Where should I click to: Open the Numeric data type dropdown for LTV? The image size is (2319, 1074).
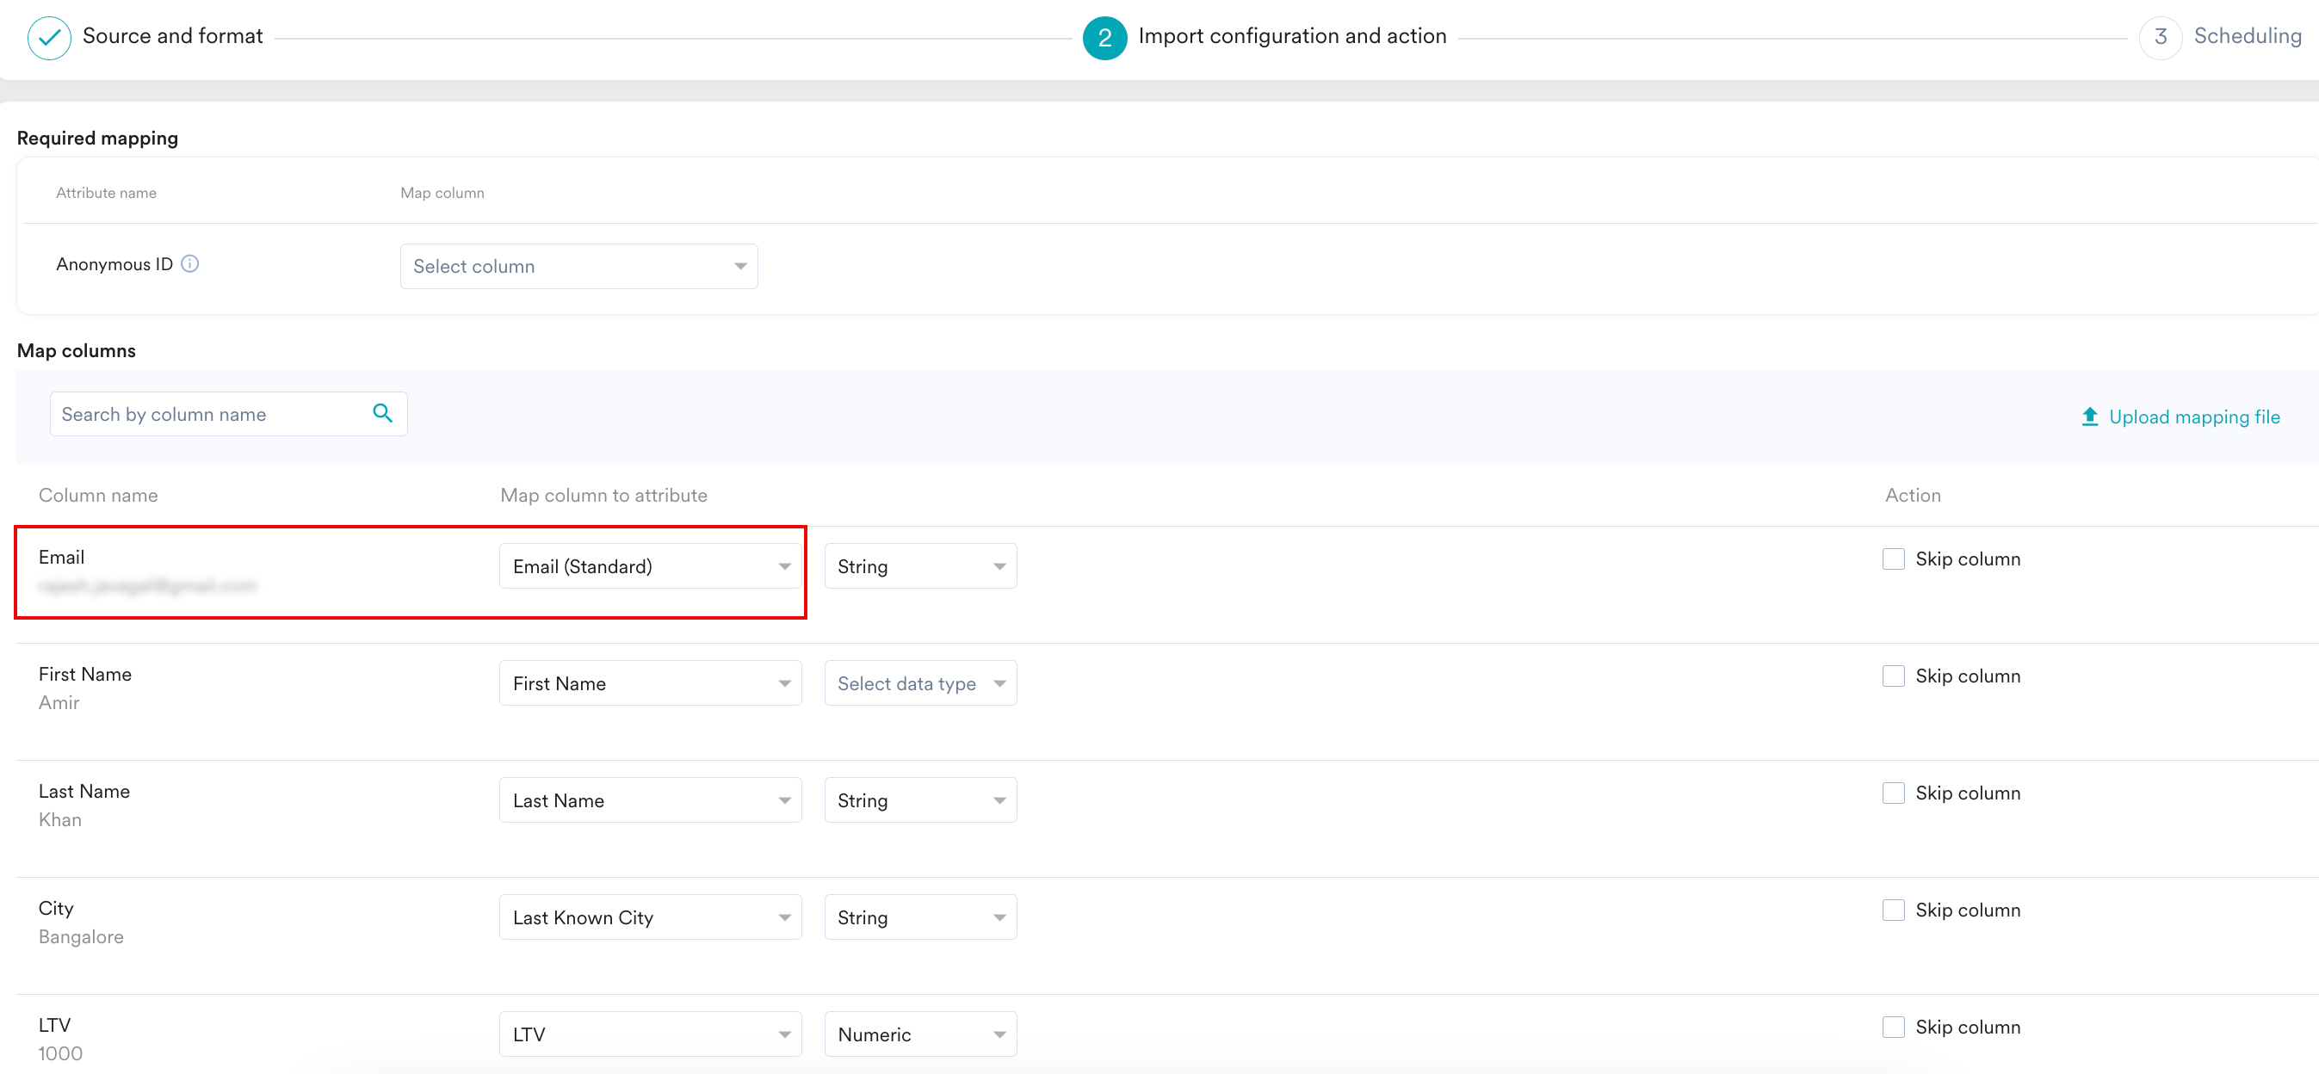pyautogui.click(x=920, y=1034)
